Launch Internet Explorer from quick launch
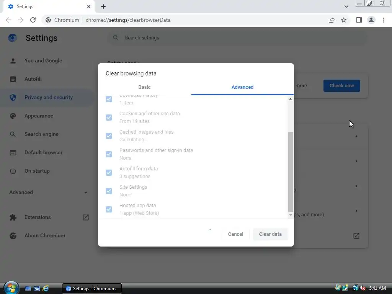 (x=46, y=289)
